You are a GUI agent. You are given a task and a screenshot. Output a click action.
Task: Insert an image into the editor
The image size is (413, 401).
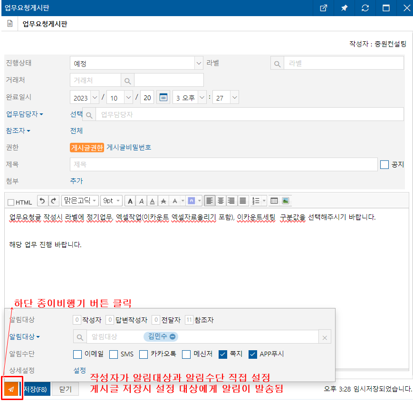click(286, 201)
